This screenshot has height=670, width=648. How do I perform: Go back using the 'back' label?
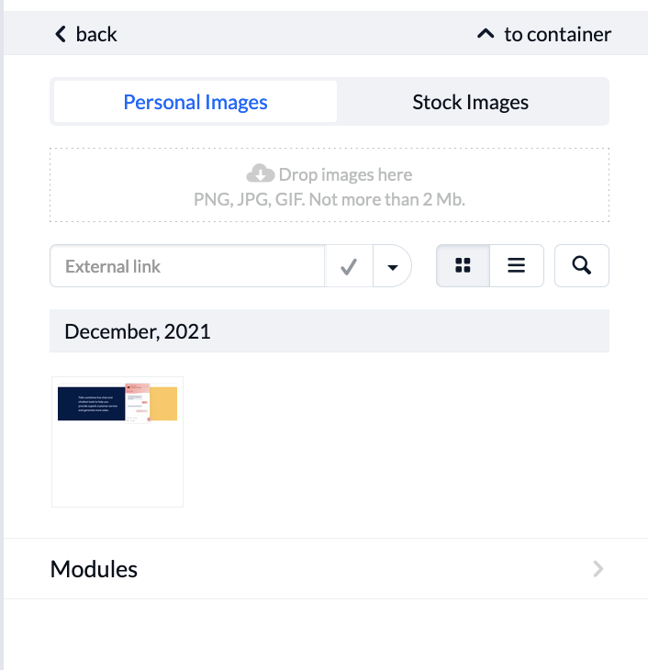[96, 35]
